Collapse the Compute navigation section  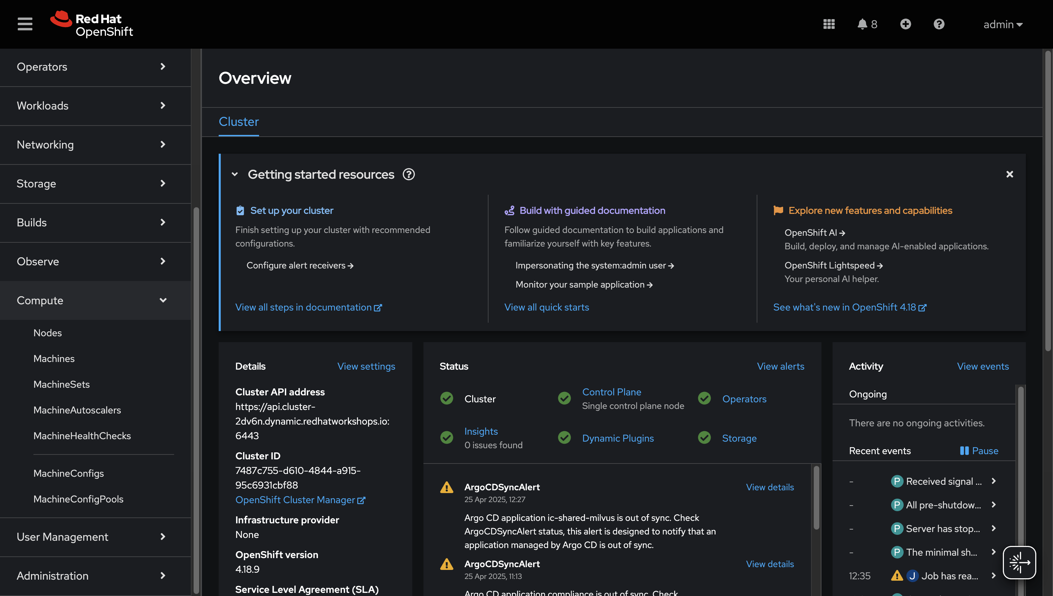(x=163, y=300)
